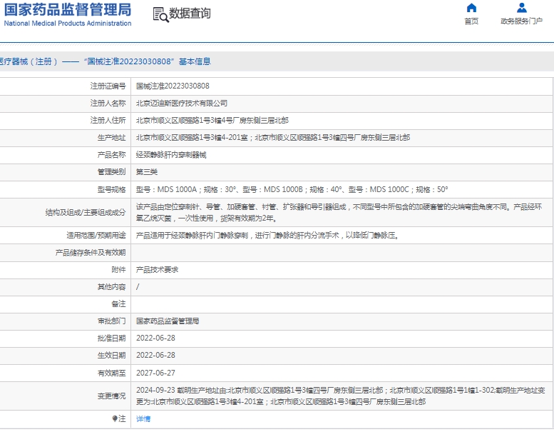Open the 政务服务门户 person icon
This screenshot has height=432, width=554.
pyautogui.click(x=521, y=8)
